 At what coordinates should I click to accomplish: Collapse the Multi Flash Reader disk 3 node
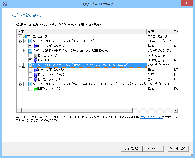click(20, 84)
